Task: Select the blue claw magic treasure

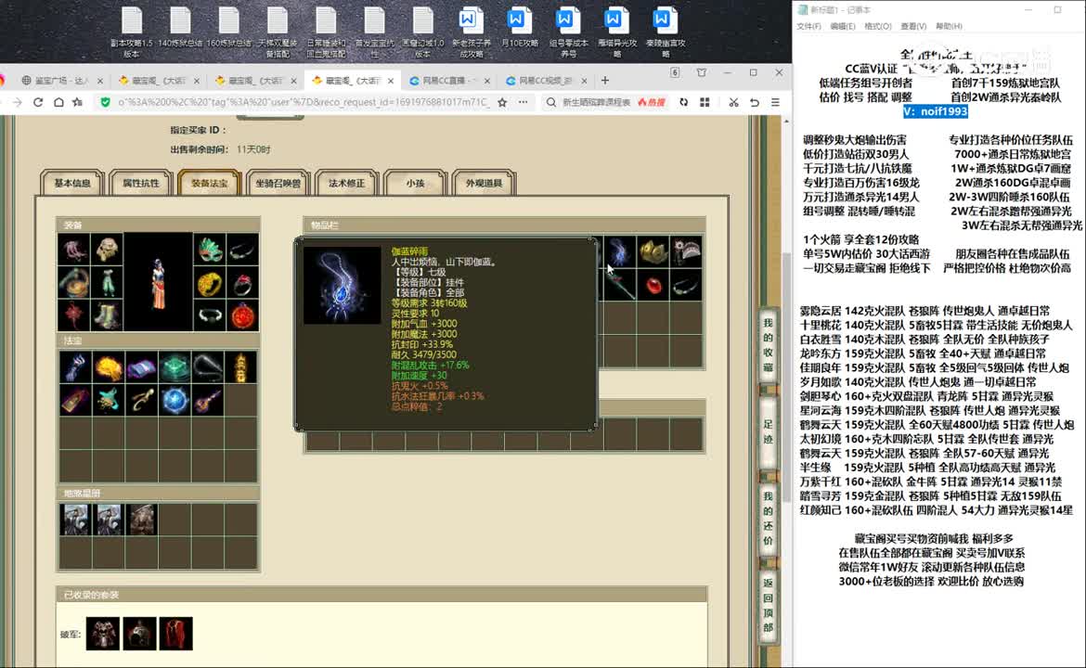Action: tap(74, 366)
